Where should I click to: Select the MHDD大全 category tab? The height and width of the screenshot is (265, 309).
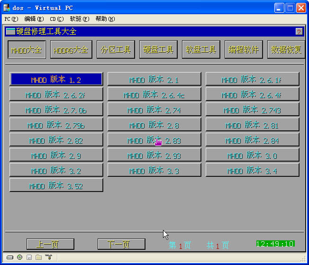pos(27,50)
